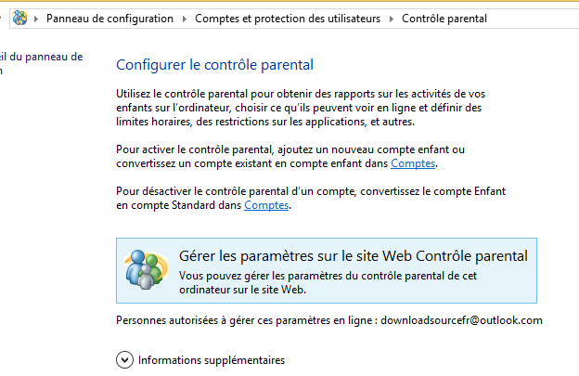
Task: Click the 'Utilisez le contrôle parental' intro paragraph
Action: tap(301, 108)
